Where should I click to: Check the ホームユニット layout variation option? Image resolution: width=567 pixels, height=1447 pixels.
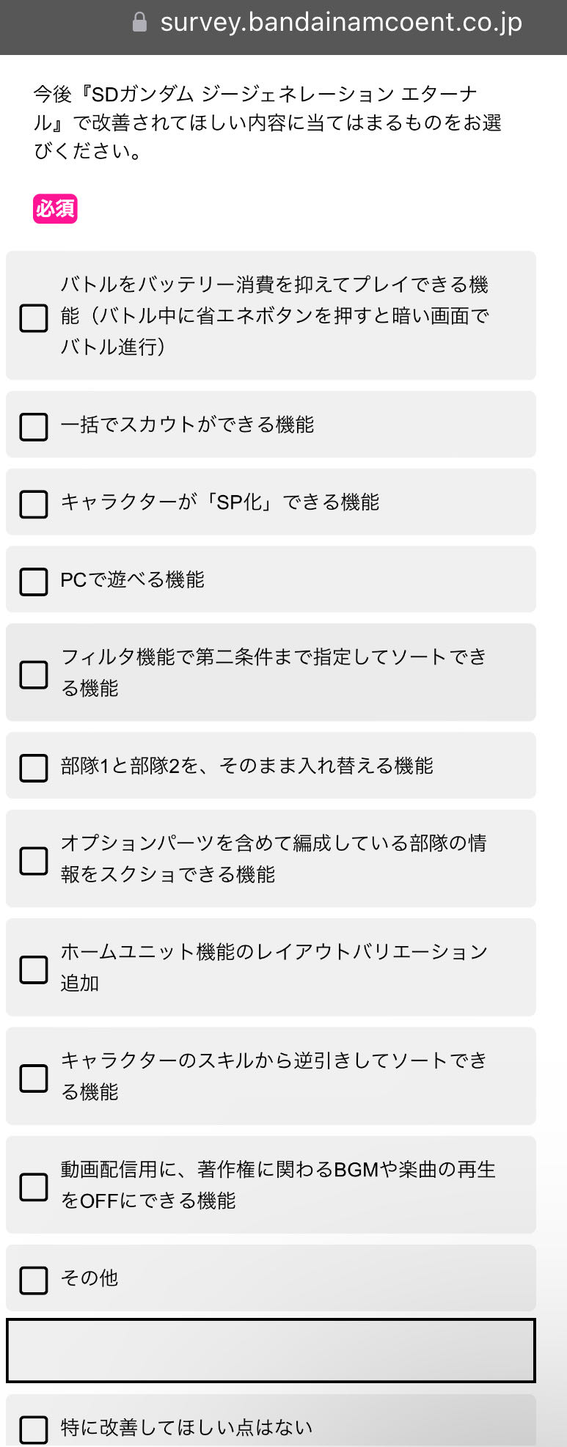(x=34, y=970)
